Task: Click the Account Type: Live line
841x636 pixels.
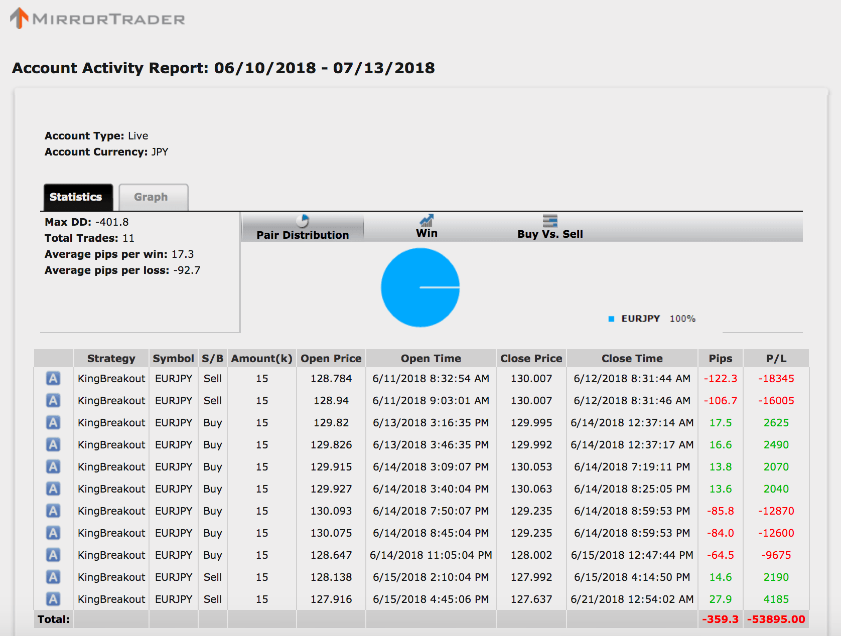Action: pos(96,136)
